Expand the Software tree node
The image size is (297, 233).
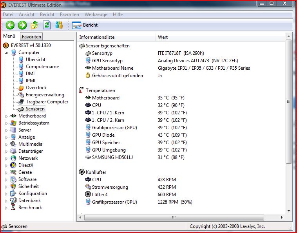6,180
